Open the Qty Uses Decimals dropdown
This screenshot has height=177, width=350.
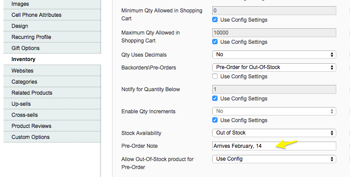click(x=274, y=54)
